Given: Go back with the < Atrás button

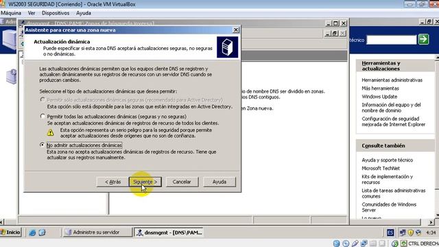Looking at the screenshot, I should pyautogui.click(x=112, y=182).
